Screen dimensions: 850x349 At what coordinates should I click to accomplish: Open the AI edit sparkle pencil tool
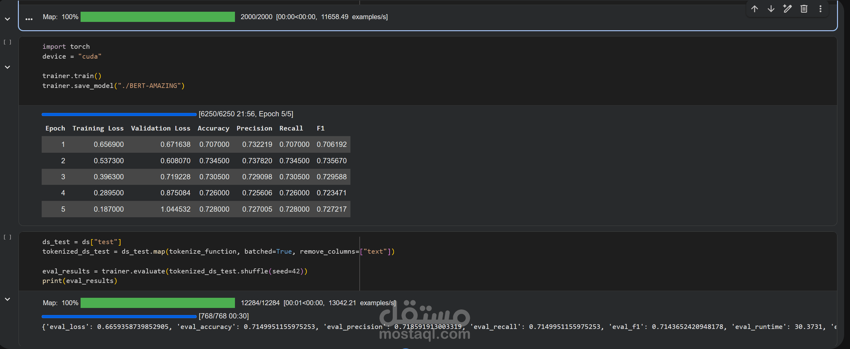point(787,9)
